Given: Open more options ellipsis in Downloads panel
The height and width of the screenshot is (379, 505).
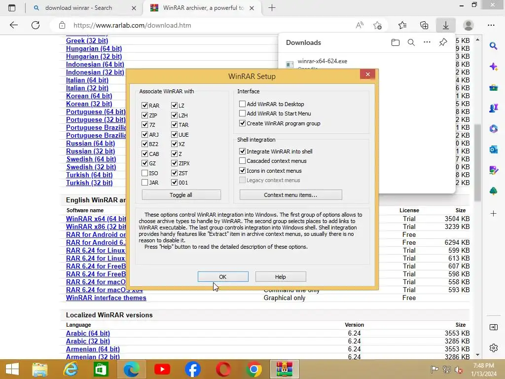Looking at the screenshot, I should [427, 42].
